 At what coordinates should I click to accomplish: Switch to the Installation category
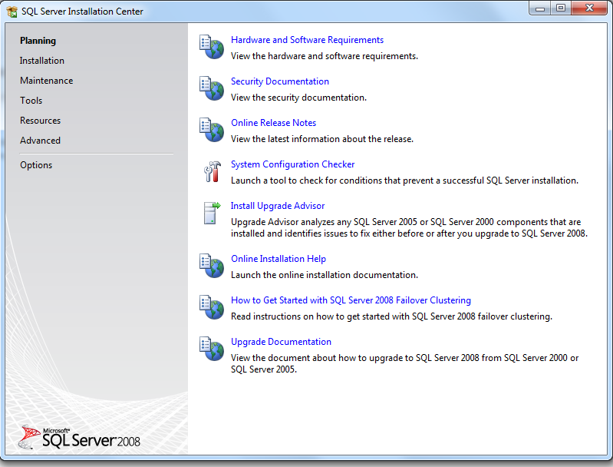pyautogui.click(x=42, y=61)
